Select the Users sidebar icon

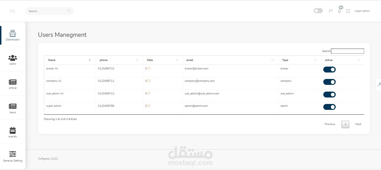pos(12,59)
